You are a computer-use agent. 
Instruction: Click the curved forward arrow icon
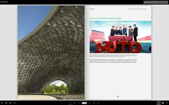point(98,103)
